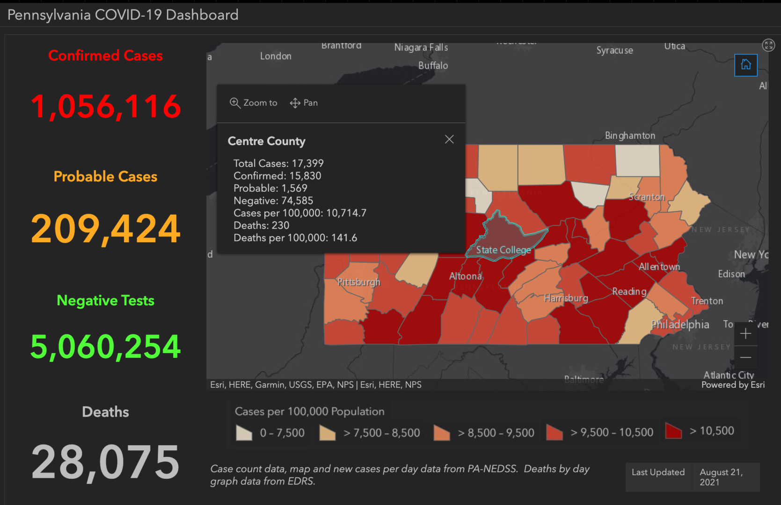Screen dimensions: 781x505
Task: Close the Centre County popup
Action: pyautogui.click(x=449, y=139)
